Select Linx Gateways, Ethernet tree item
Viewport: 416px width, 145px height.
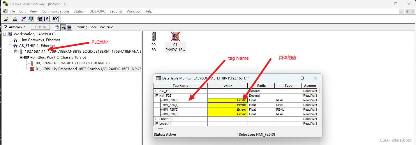click(40, 40)
